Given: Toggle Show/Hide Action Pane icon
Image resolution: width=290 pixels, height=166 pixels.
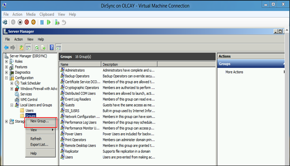Looking at the screenshot, I should click(x=58, y=48).
